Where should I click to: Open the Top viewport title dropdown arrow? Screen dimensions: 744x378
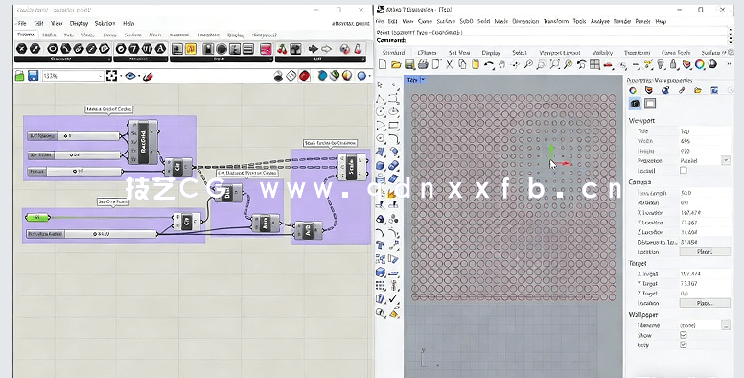coord(423,80)
